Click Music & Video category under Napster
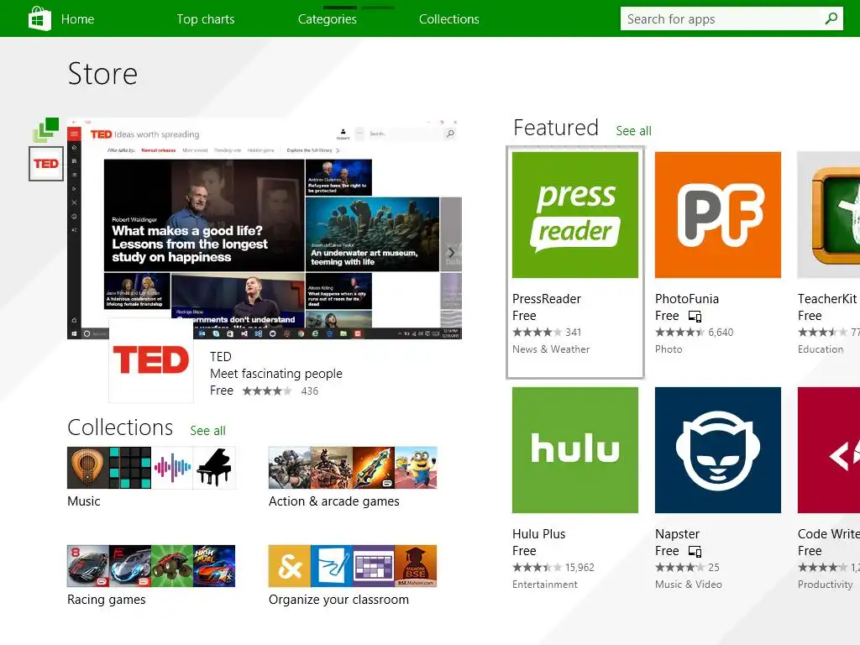Image resolution: width=860 pixels, height=645 pixels. (689, 585)
